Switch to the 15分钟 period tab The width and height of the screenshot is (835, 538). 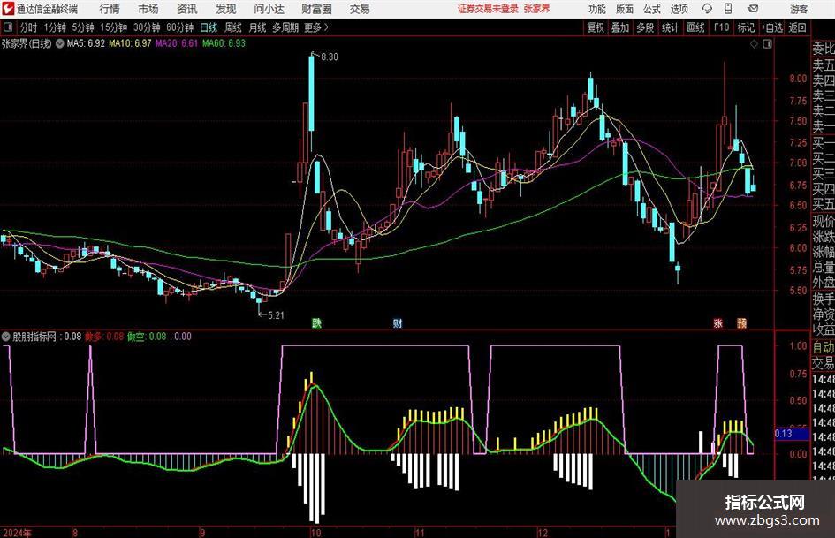[x=114, y=27]
